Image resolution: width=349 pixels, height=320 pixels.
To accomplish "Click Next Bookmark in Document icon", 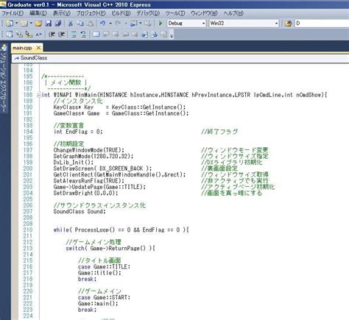I will coord(154,35).
